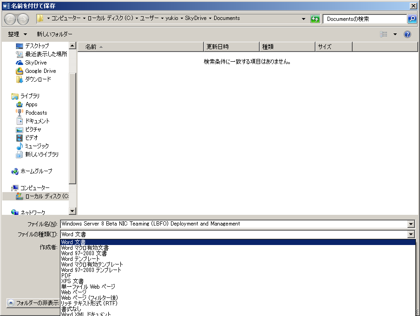Click 新しいフォルダー button
Image resolution: width=420 pixels, height=316 pixels.
click(55, 34)
